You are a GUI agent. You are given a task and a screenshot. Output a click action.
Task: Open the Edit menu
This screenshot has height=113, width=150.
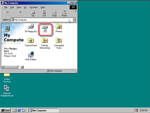12,7
